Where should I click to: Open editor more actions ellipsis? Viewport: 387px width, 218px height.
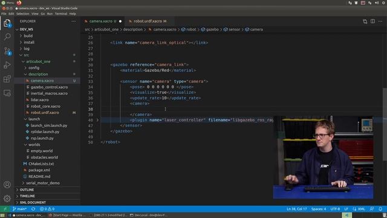click(380, 22)
